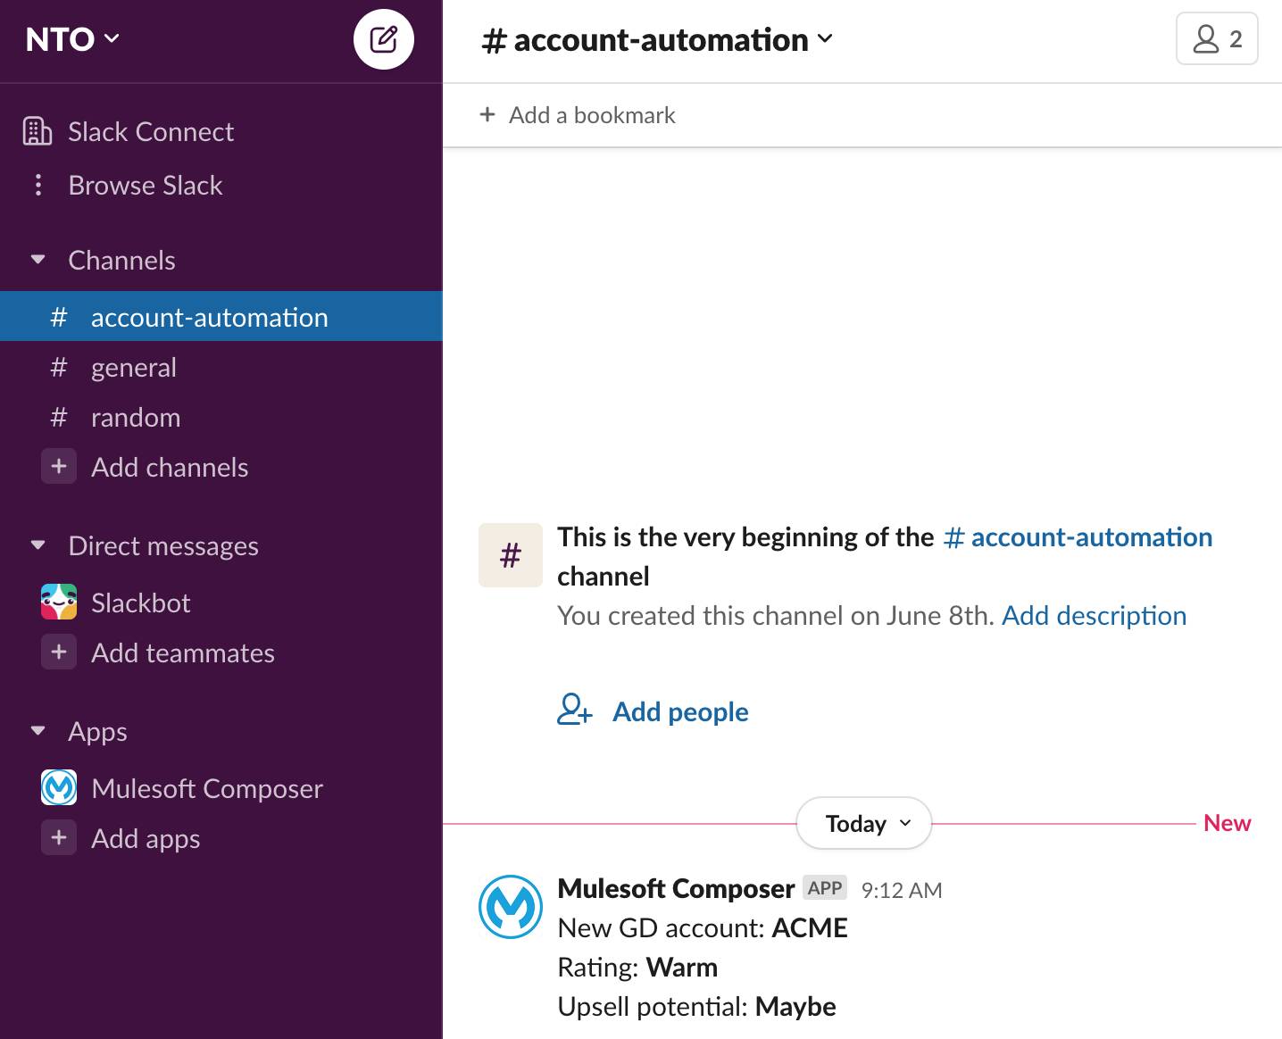Click the hash icon at channel beginning

click(x=511, y=555)
